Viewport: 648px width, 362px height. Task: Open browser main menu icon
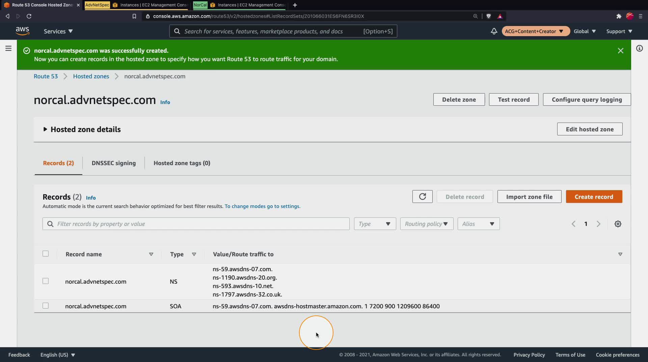point(640,16)
